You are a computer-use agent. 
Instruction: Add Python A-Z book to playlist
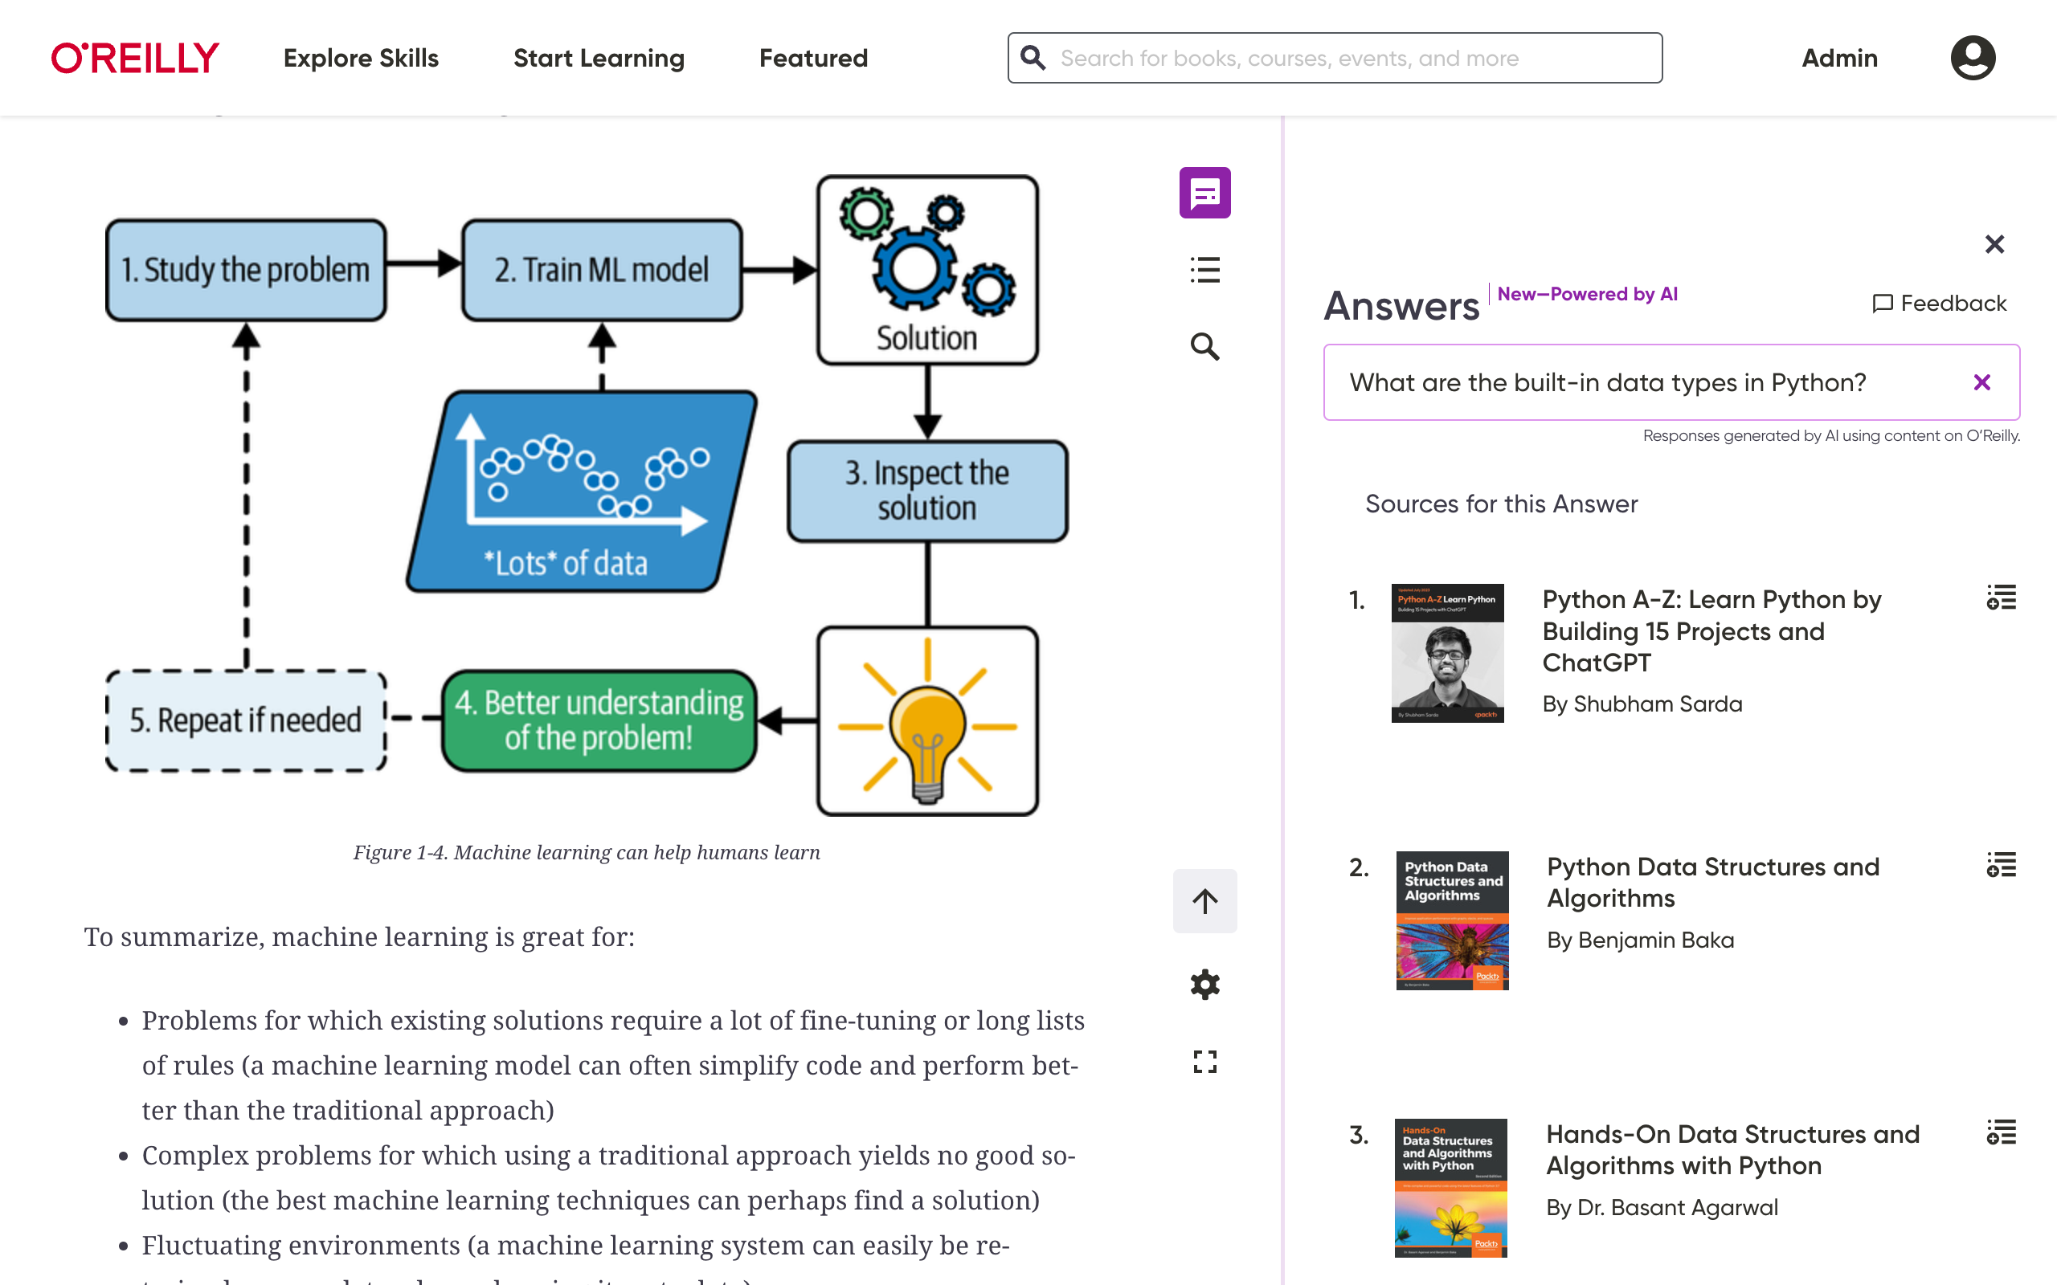(x=2001, y=598)
